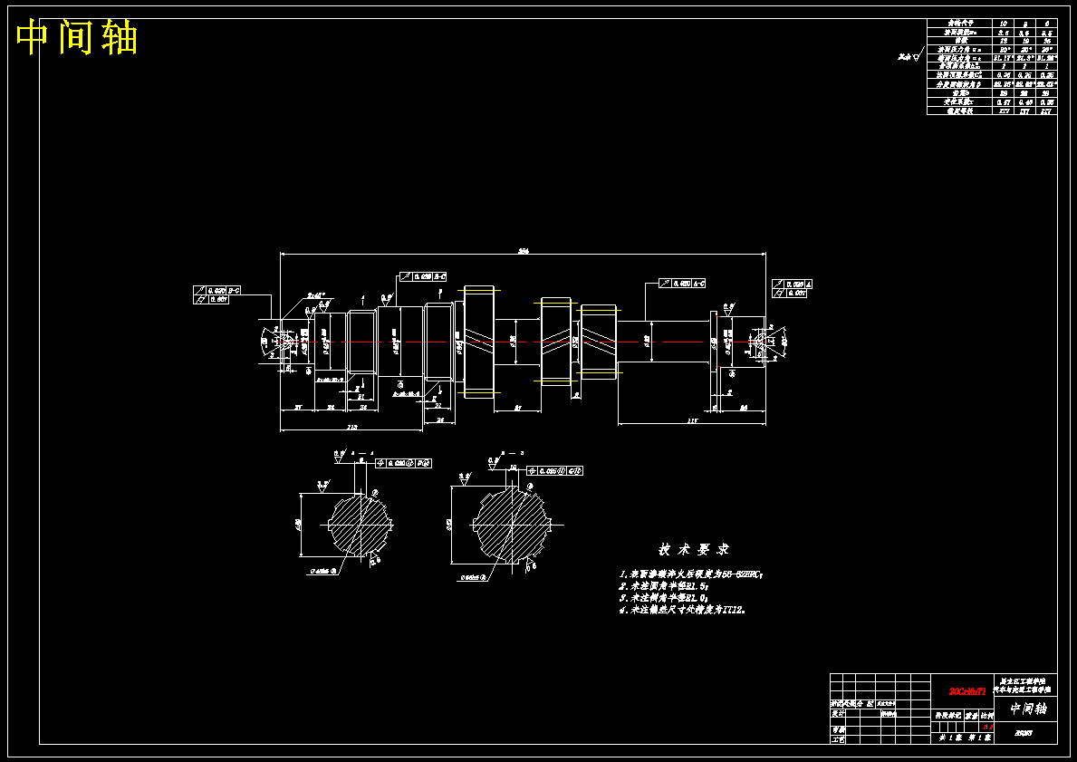The image size is (1077, 762).
Task: Click the position tolerance frame above right section
Action: pos(555,471)
